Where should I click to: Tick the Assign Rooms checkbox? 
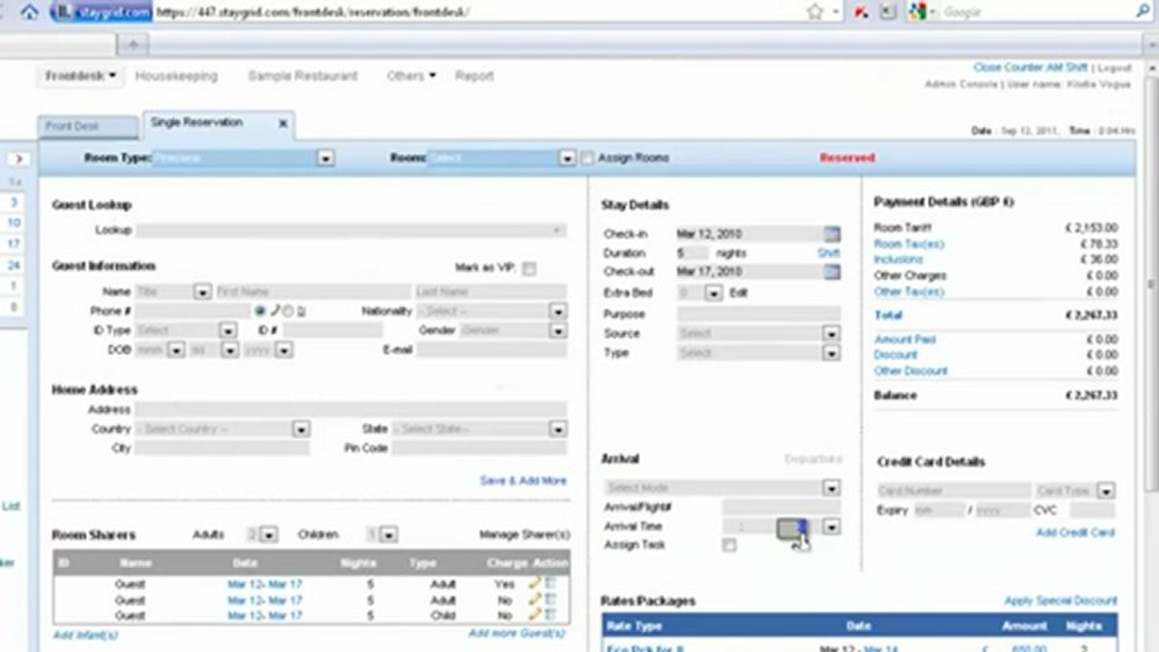(x=587, y=158)
